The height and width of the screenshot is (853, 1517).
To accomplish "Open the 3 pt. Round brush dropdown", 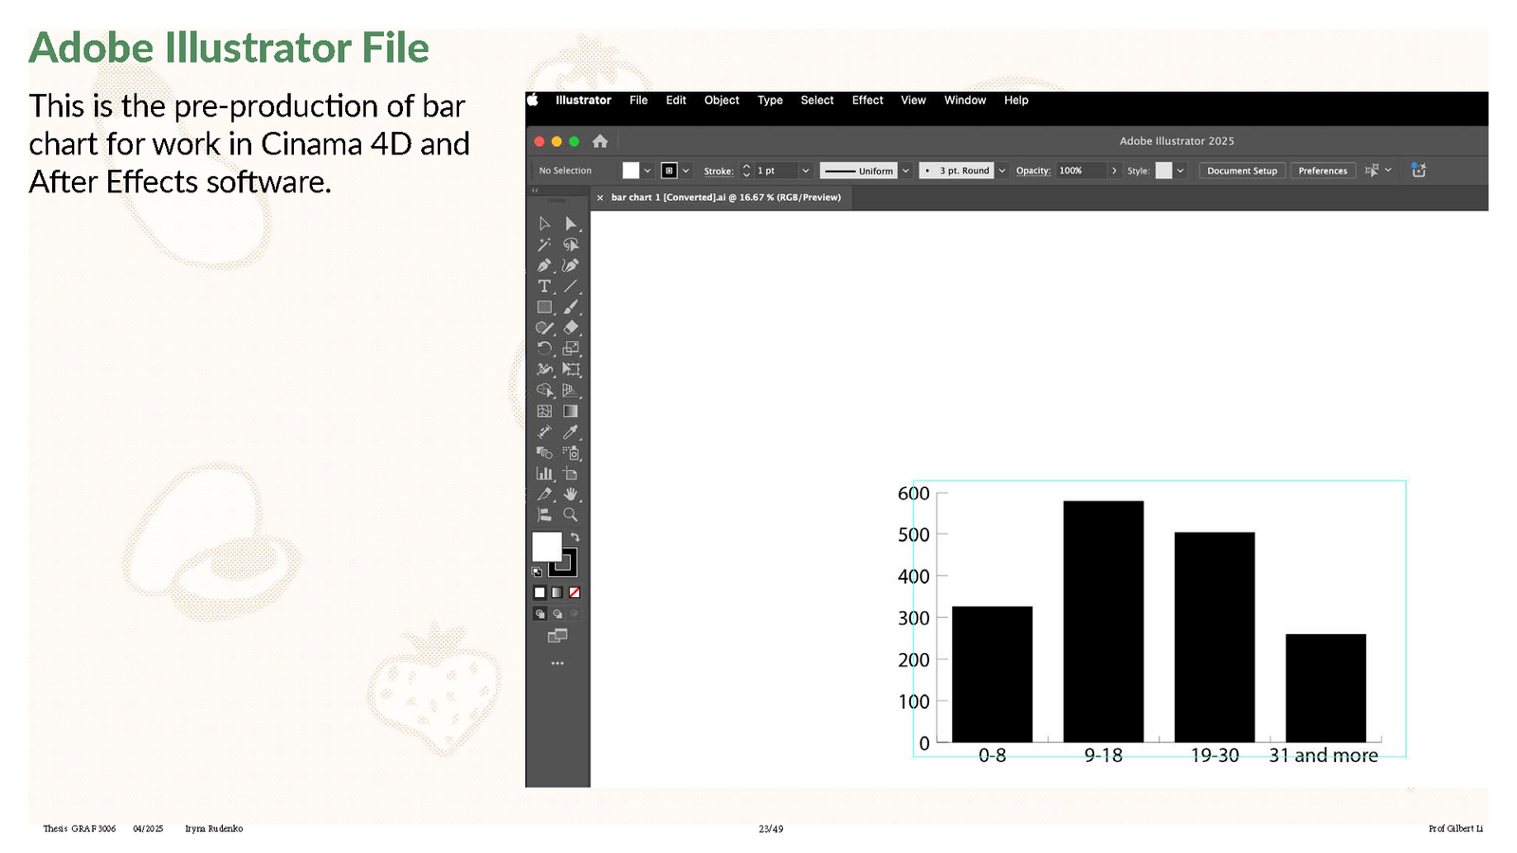I will 1001,171.
